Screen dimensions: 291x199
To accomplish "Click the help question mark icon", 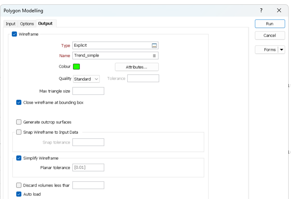I will [x=261, y=10].
